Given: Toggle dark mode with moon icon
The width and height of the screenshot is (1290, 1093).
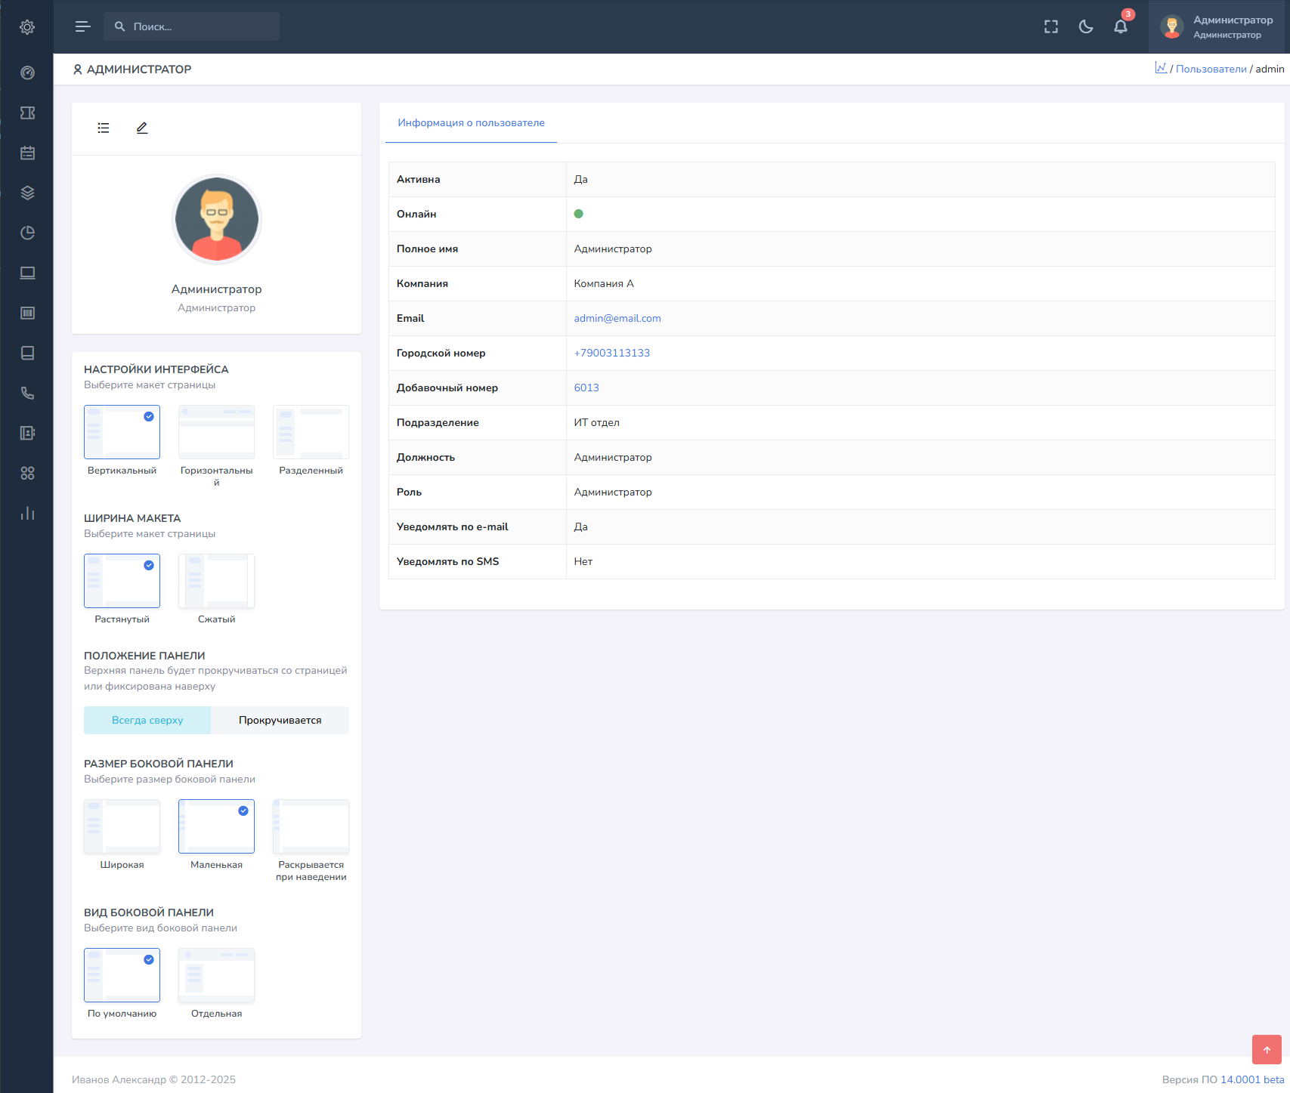Looking at the screenshot, I should click(1086, 27).
